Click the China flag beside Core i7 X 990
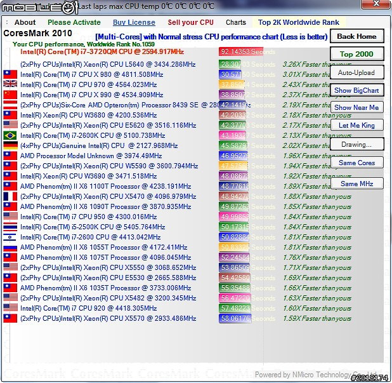This screenshot has width=392, height=383. (x=10, y=95)
